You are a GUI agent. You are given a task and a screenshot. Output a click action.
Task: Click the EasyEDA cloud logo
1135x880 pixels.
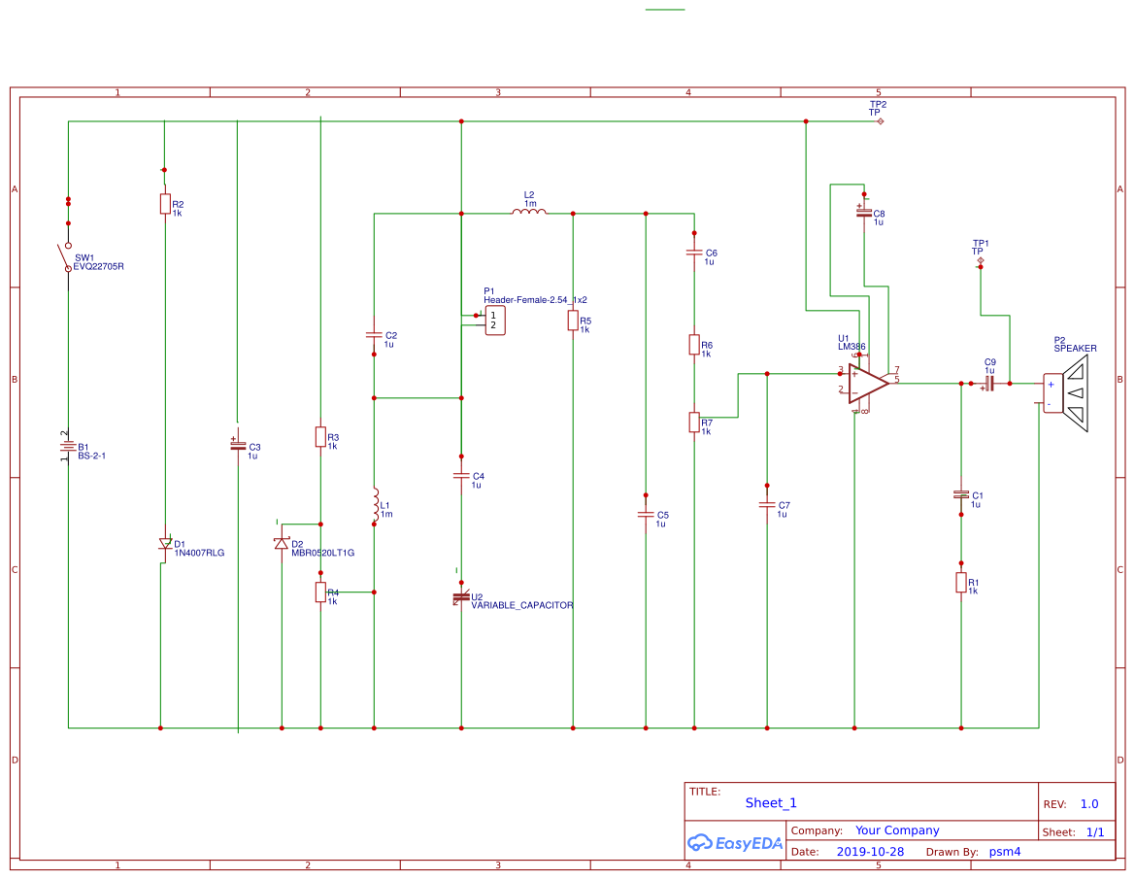click(x=734, y=843)
